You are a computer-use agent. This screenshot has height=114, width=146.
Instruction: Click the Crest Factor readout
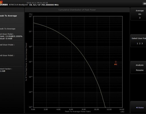[x=6, y=70]
